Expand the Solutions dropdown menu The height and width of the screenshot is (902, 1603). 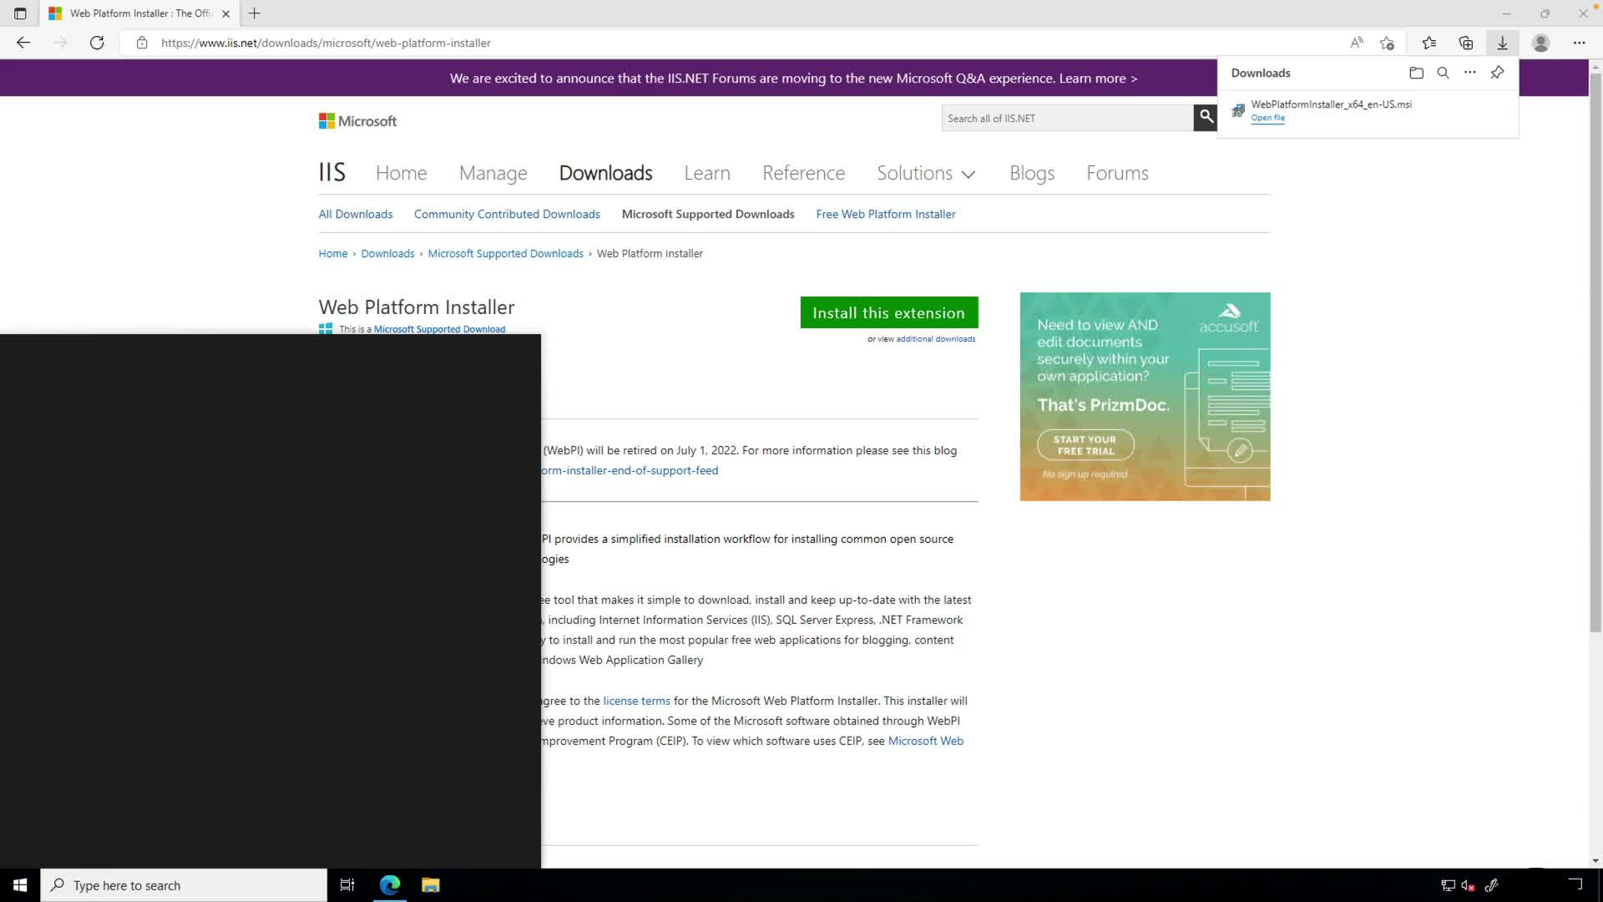point(926,173)
